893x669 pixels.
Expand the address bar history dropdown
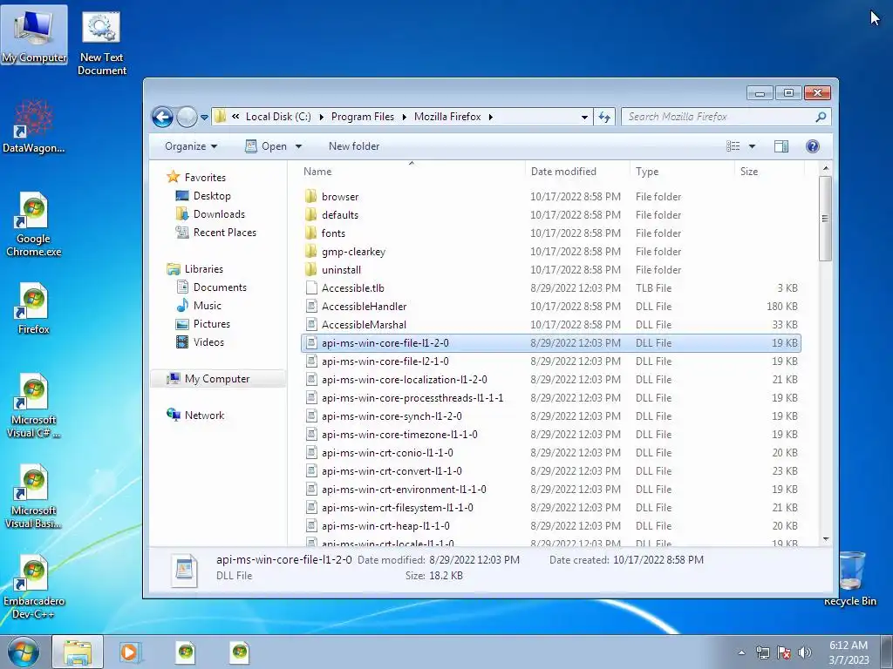pyautogui.click(x=584, y=118)
